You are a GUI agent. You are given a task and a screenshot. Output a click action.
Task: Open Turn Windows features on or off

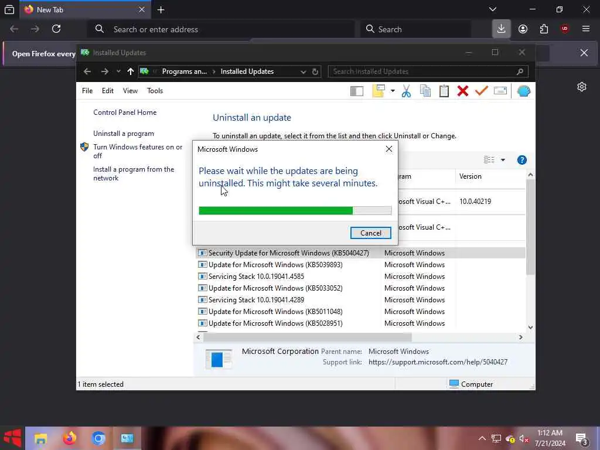point(137,151)
